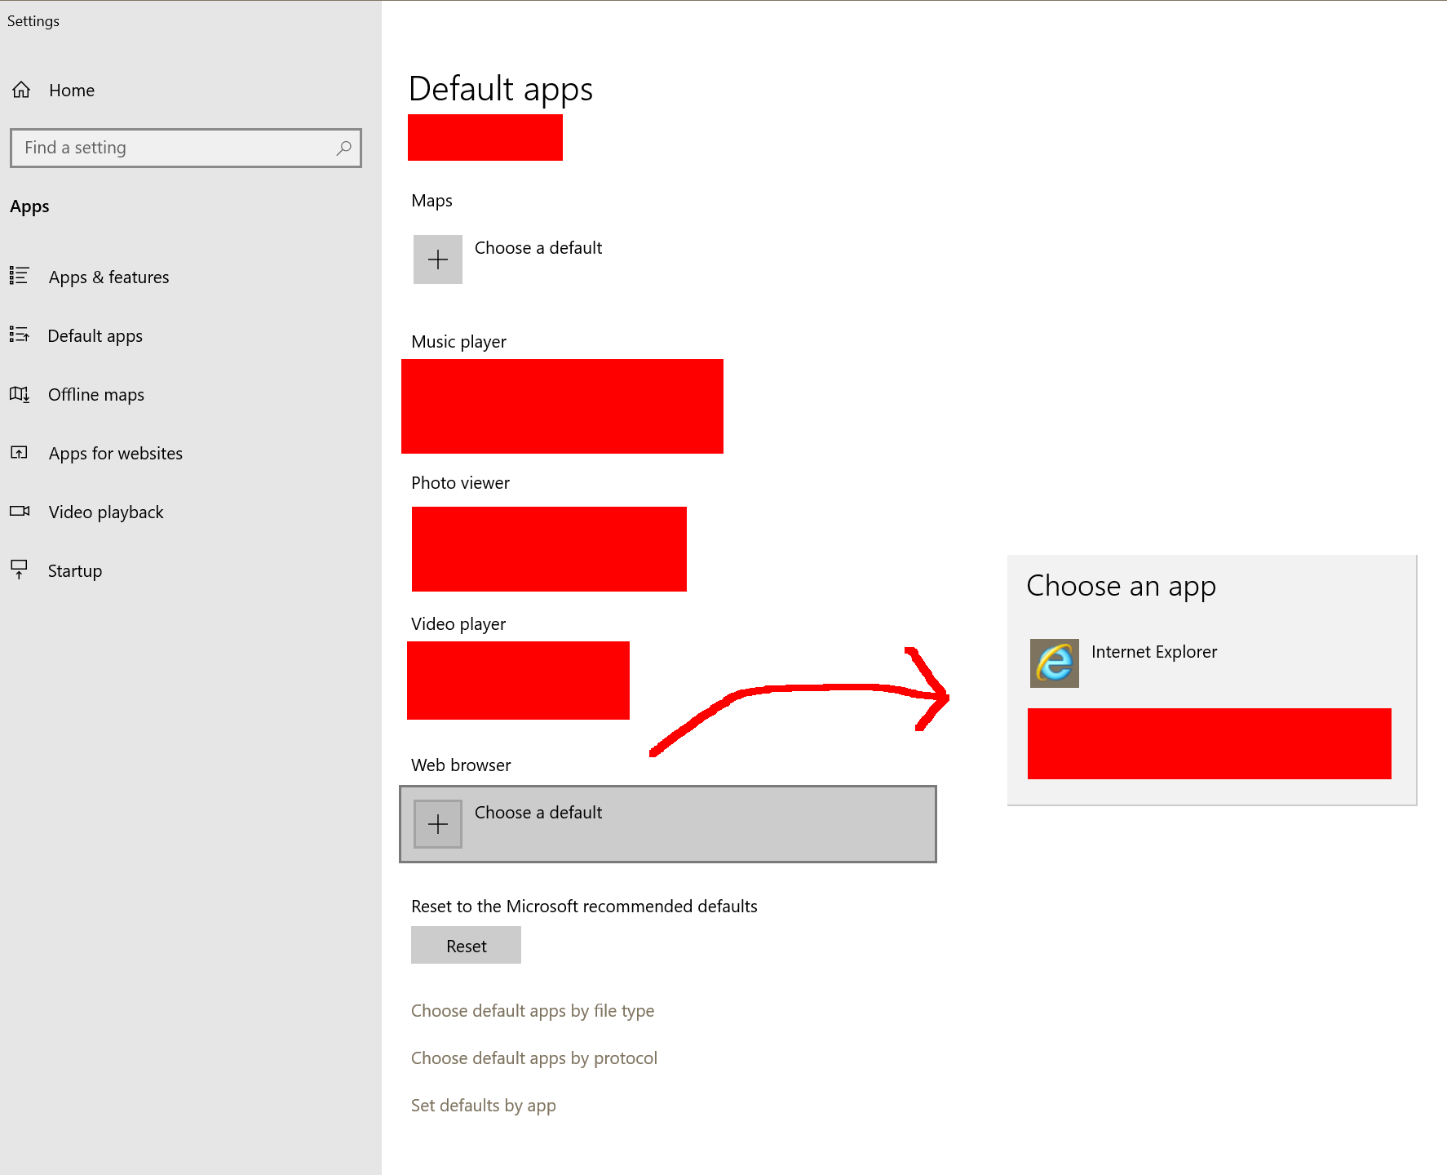Screen dimensions: 1447x1175
Task: Click the Web browser plus icon
Action: click(438, 824)
